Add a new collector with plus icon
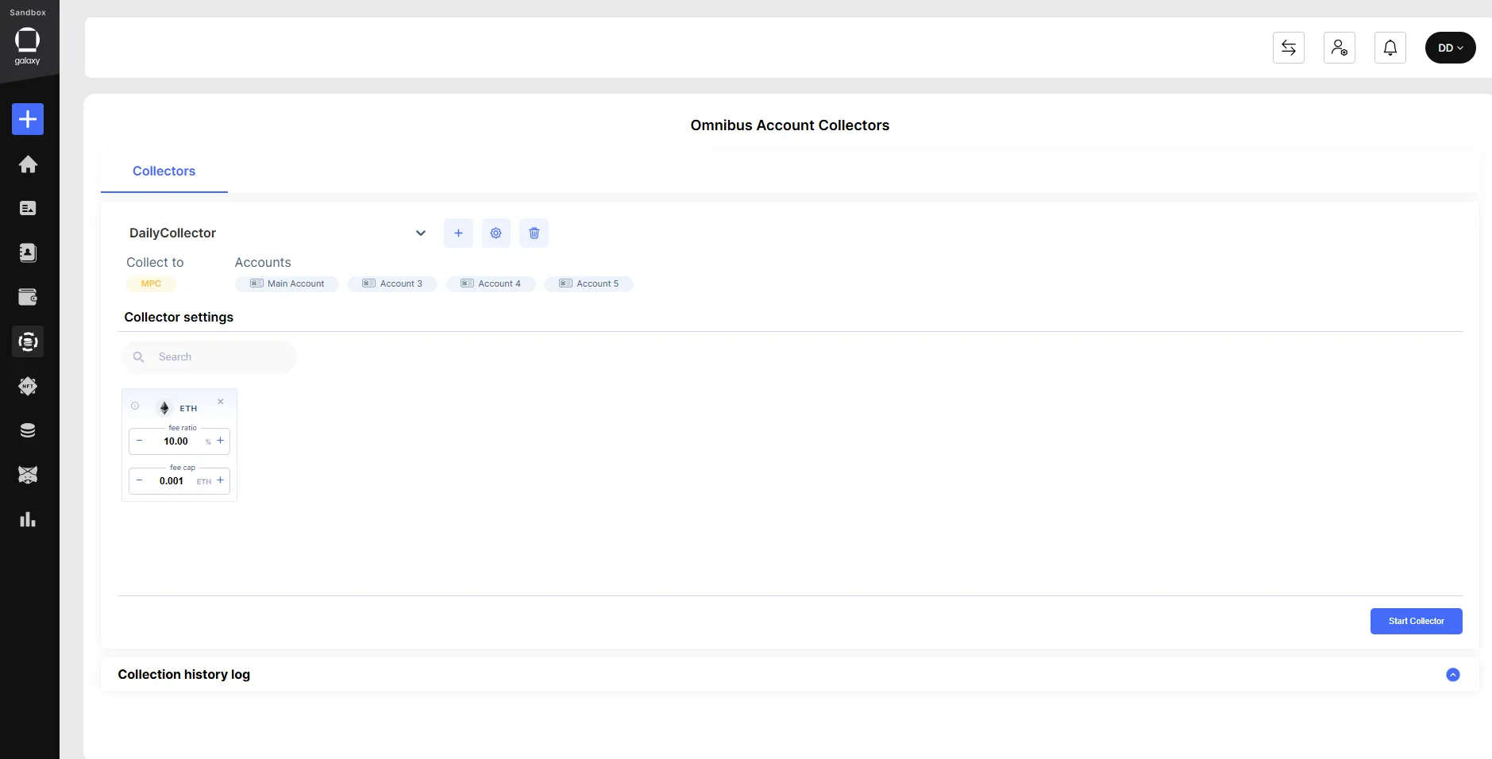Screen dimensions: 1492x759 (x=458, y=233)
